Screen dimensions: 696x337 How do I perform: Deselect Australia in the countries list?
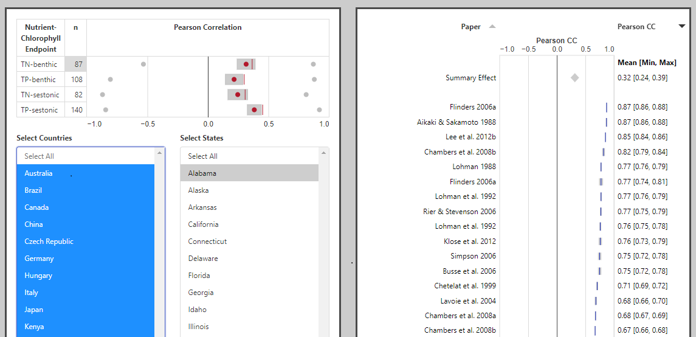point(38,173)
